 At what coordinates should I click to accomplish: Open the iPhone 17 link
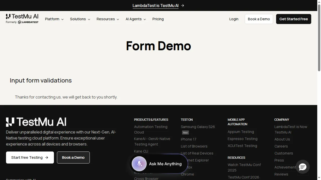click(189, 139)
